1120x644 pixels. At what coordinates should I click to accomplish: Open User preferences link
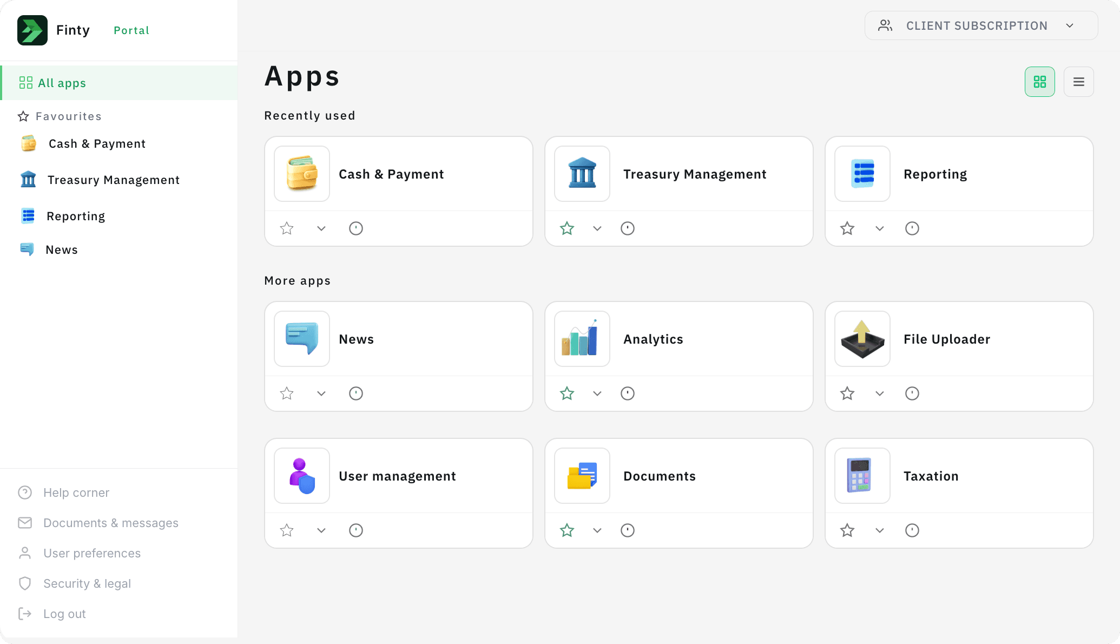79,553
